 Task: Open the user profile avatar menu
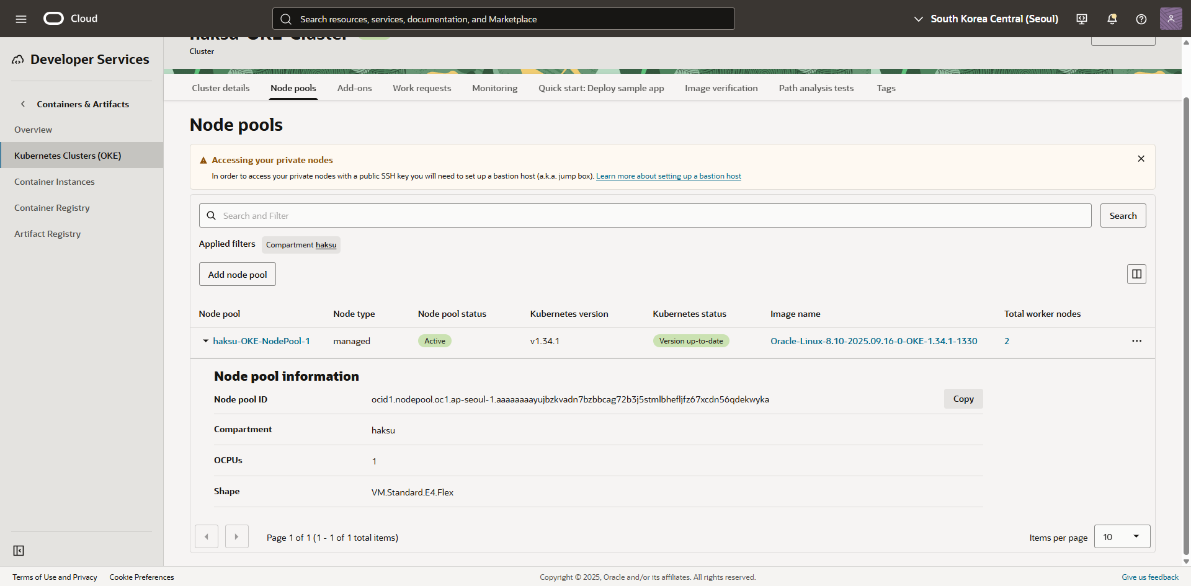pyautogui.click(x=1171, y=19)
